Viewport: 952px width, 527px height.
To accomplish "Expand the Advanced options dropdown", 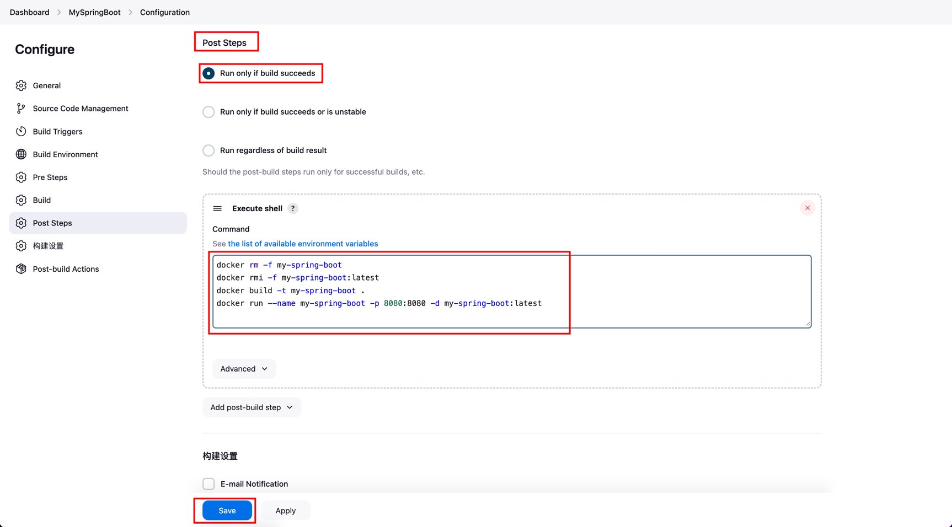I will 244,369.
